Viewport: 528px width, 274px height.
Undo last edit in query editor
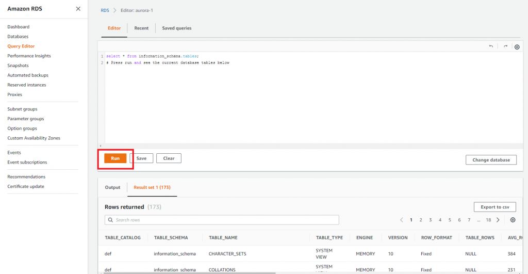(491, 46)
